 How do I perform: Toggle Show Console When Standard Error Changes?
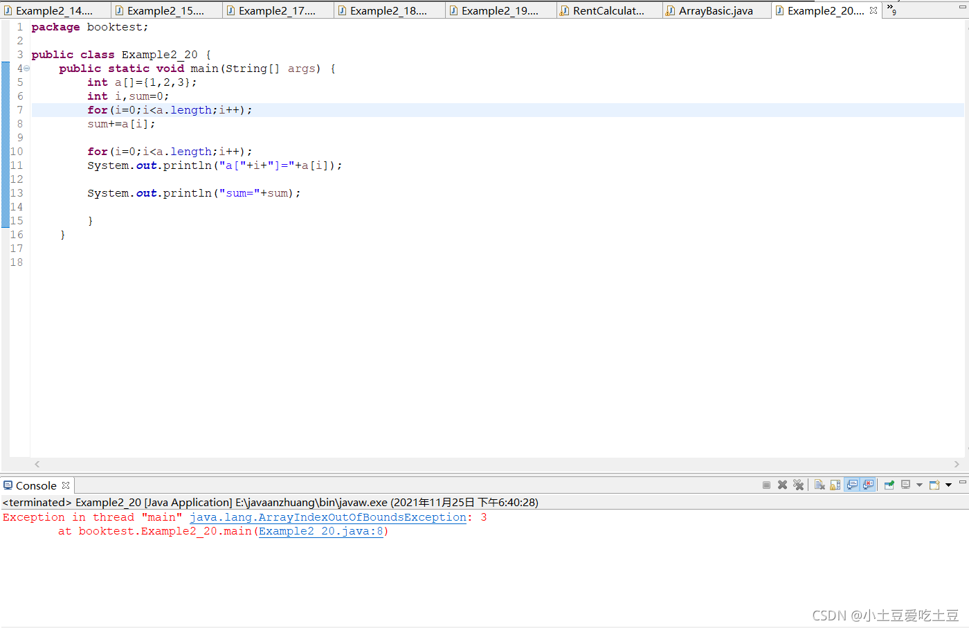[x=869, y=485]
